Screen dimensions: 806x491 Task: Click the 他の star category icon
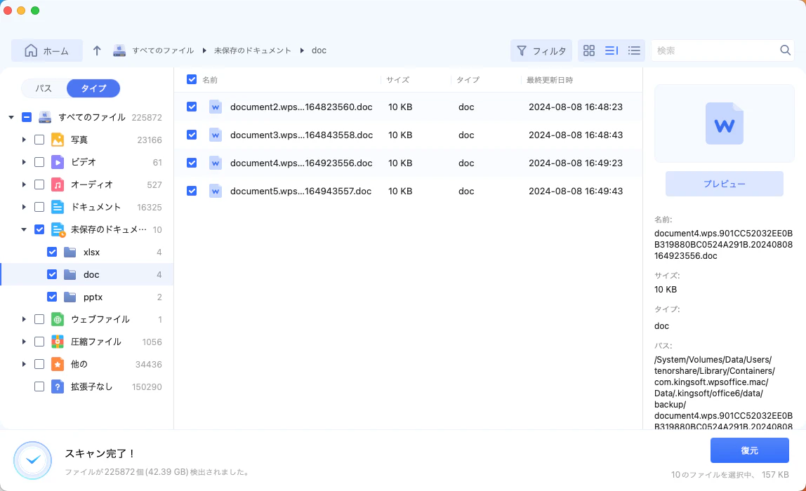click(58, 364)
